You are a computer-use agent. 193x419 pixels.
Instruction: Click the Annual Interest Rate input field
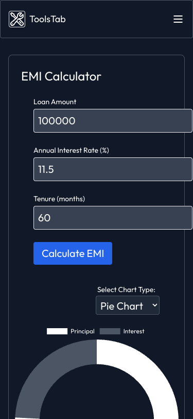[113, 169]
